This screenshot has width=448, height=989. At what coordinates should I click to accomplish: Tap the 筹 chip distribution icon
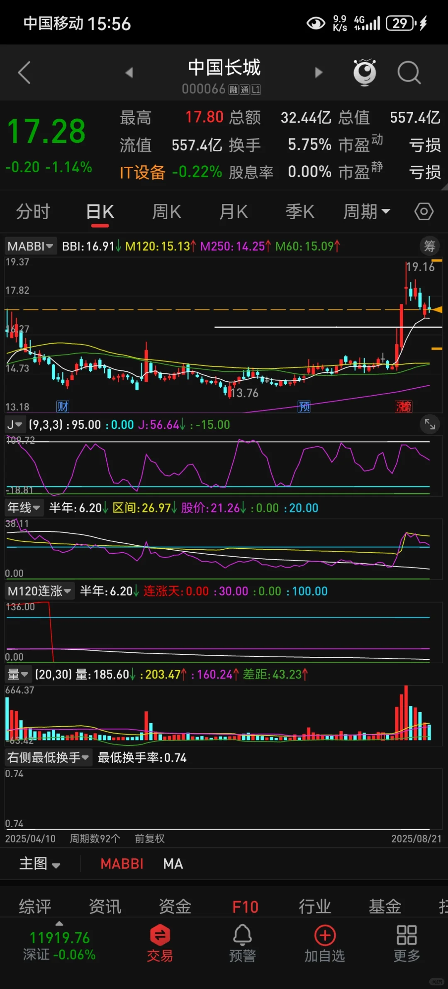(x=430, y=246)
